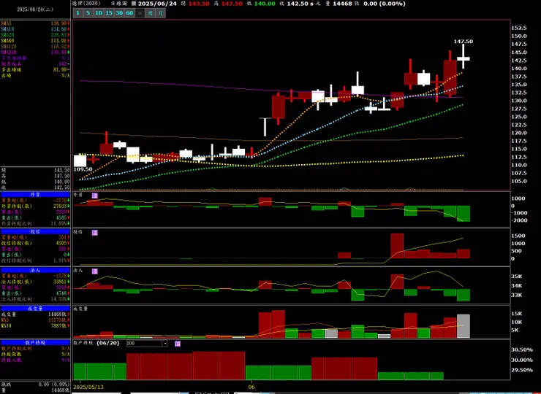The image size is (541, 394).
Task: Select the 5-minute interval button
Action: pyautogui.click(x=88, y=13)
